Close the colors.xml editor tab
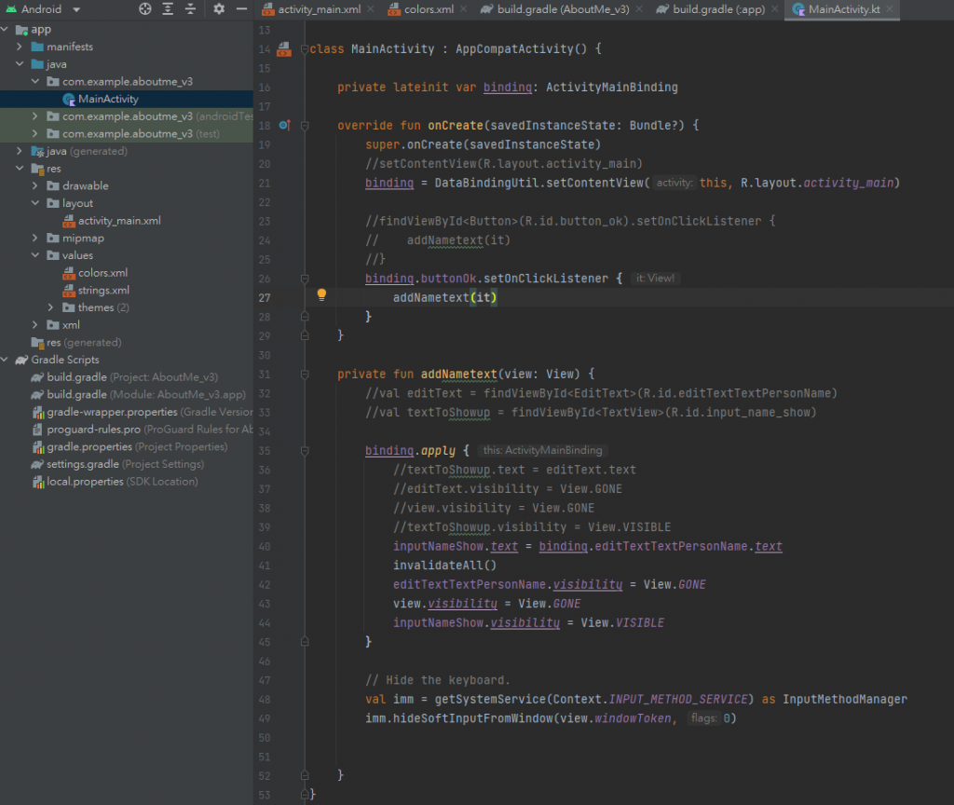This screenshot has width=954, height=805. [x=465, y=9]
